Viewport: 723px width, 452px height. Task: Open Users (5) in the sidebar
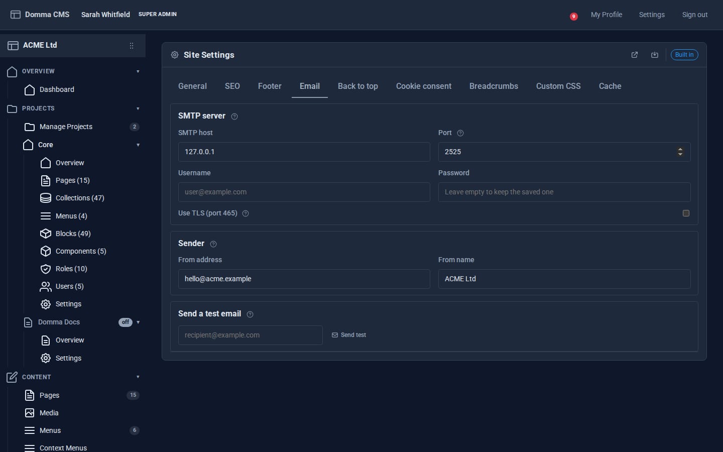click(62, 286)
